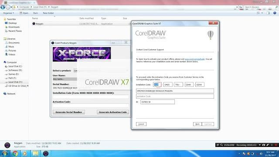Open the www.corel.com/activate link
The height and width of the screenshot is (157, 279).
[x=194, y=59]
